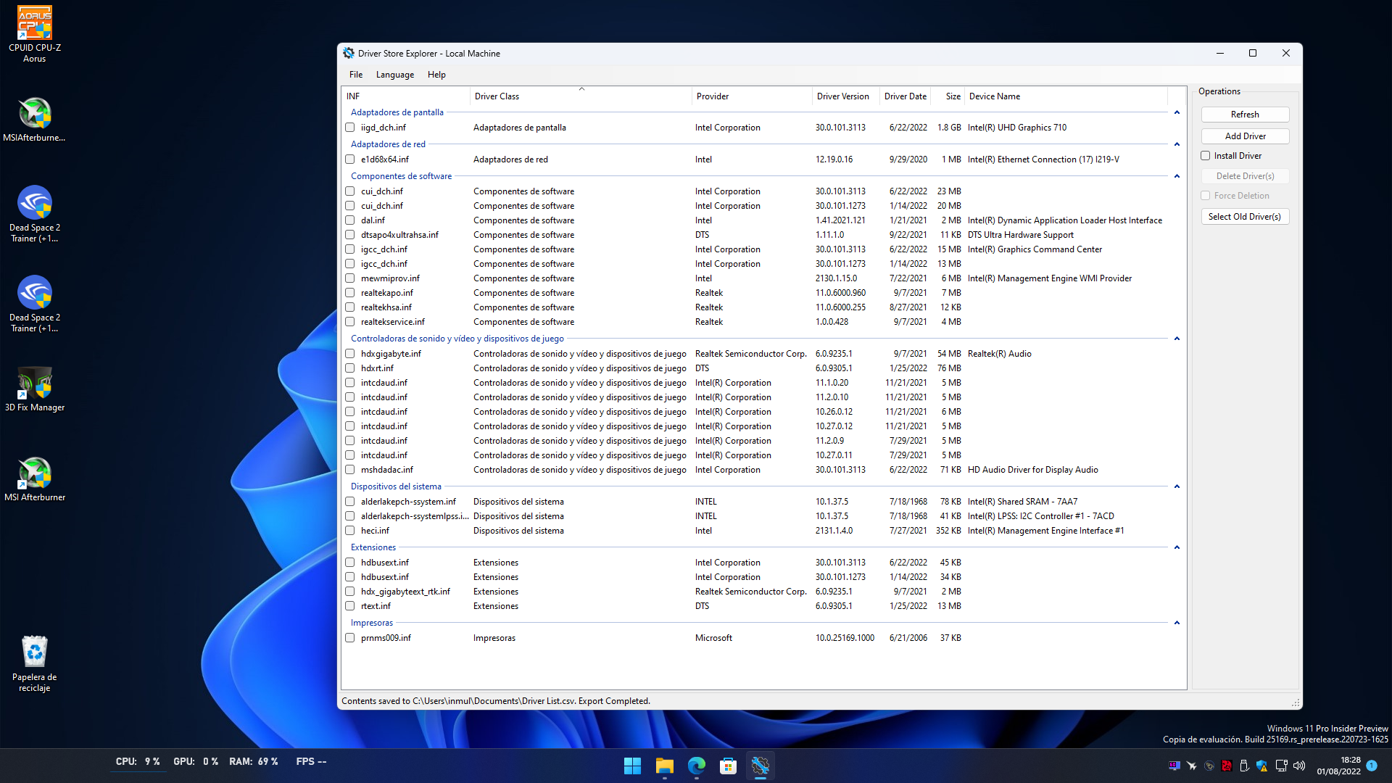Click taskbar clock showing 18:28
The width and height of the screenshot is (1392, 783).
[x=1338, y=766]
